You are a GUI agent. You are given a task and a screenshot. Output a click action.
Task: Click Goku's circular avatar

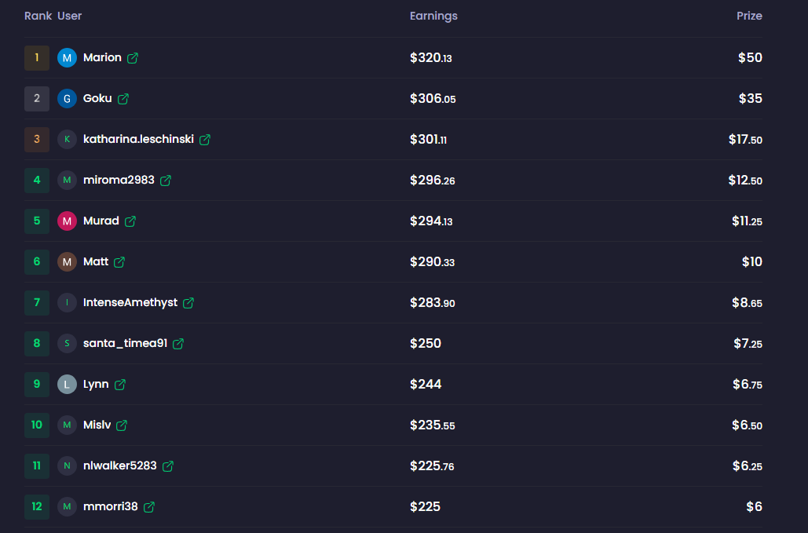67,98
